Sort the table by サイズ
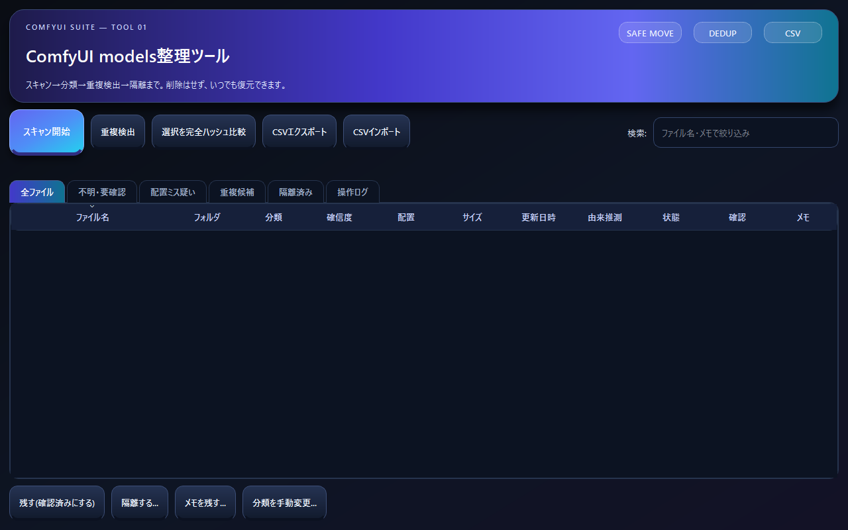Viewport: 848px width, 530px height. [x=472, y=217]
